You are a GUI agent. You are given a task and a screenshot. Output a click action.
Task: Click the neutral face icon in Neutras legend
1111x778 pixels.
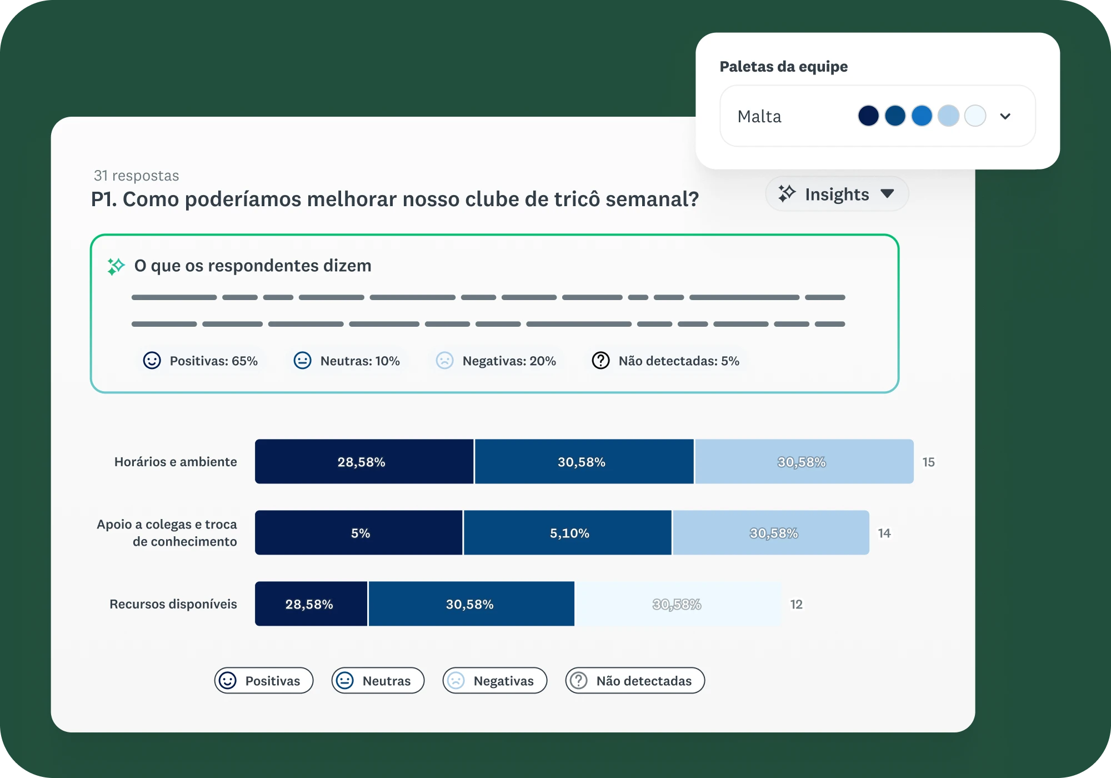(x=345, y=681)
